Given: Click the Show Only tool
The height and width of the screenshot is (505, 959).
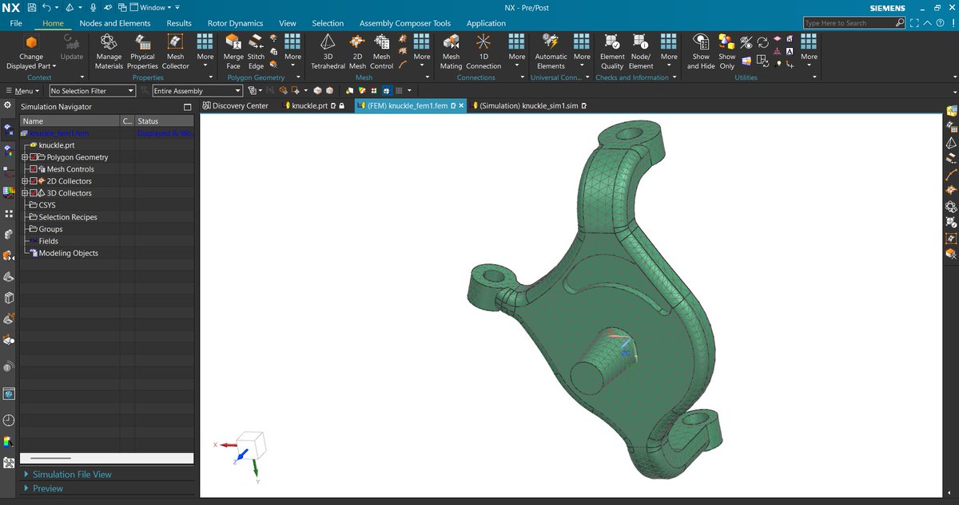Looking at the screenshot, I should 726,52.
